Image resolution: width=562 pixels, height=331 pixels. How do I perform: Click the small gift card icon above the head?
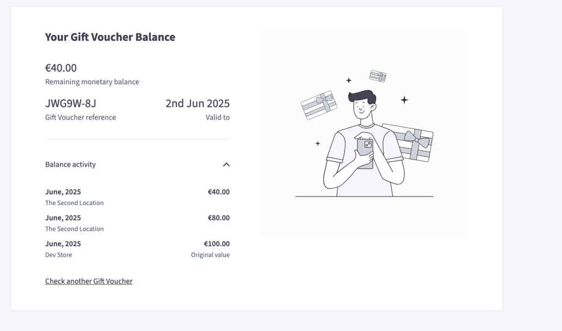(x=378, y=76)
